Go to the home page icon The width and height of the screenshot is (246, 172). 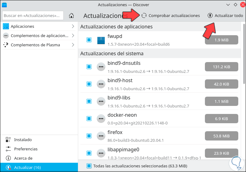click(71, 15)
